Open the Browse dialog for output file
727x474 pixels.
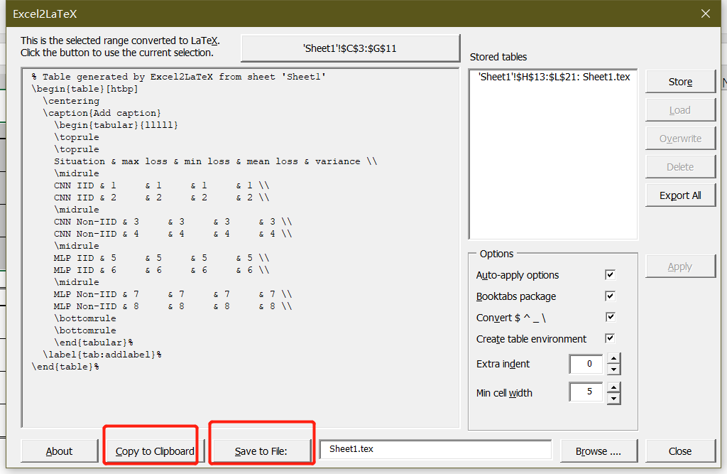tap(598, 451)
